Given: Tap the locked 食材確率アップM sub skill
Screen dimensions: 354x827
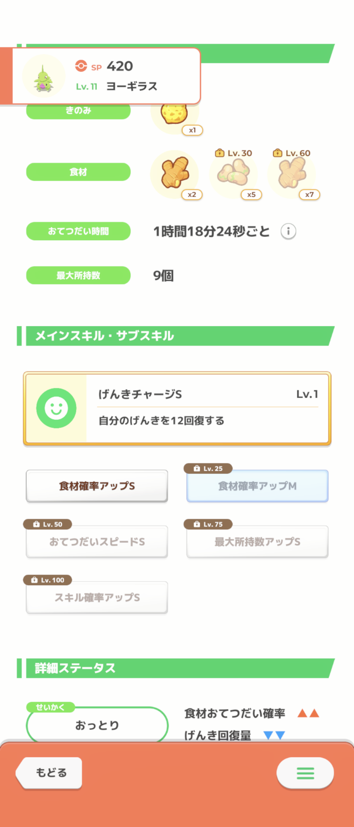Looking at the screenshot, I should 257,486.
